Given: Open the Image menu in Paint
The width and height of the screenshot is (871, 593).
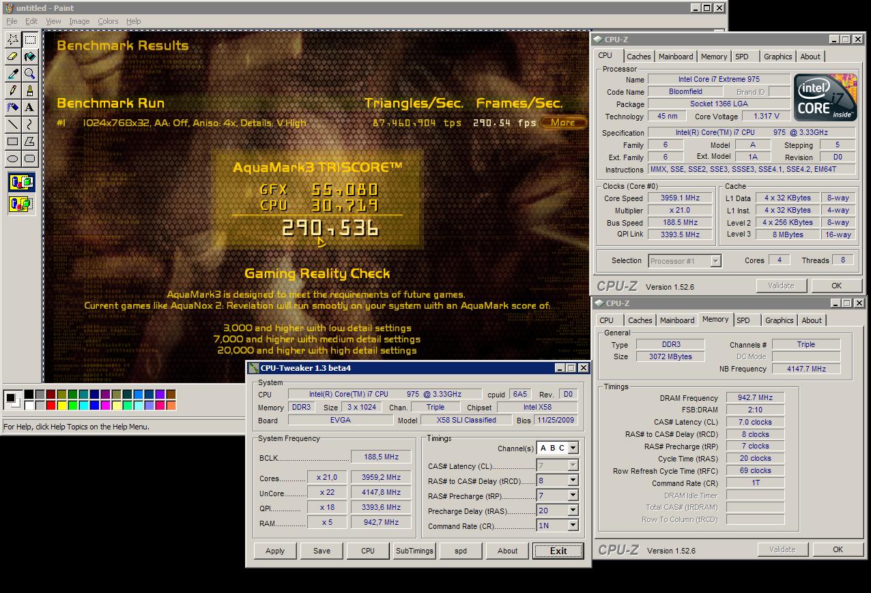Looking at the screenshot, I should pyautogui.click(x=79, y=21).
